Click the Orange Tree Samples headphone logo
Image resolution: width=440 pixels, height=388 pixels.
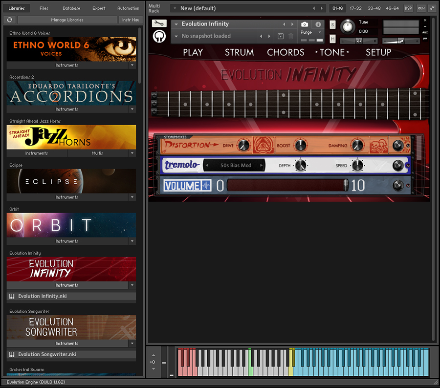coord(159,36)
